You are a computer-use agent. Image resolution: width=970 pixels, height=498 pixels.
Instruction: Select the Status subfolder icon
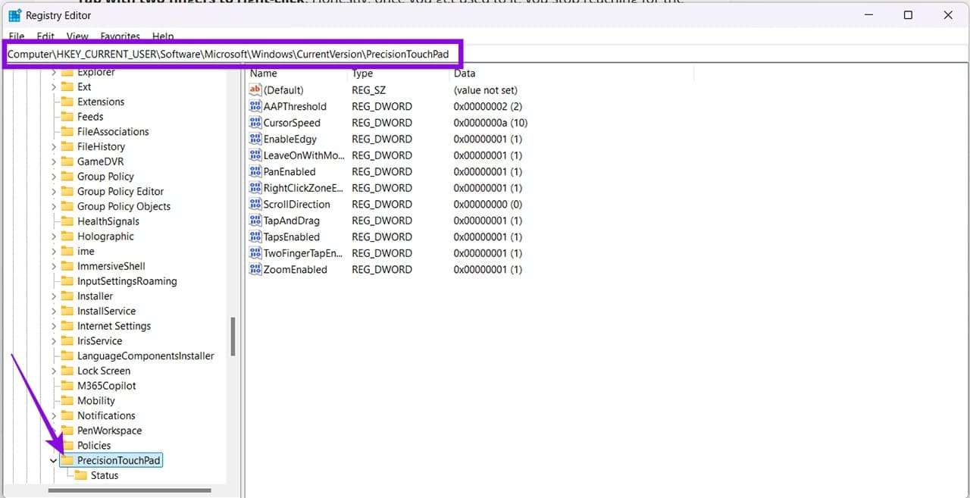pos(80,475)
